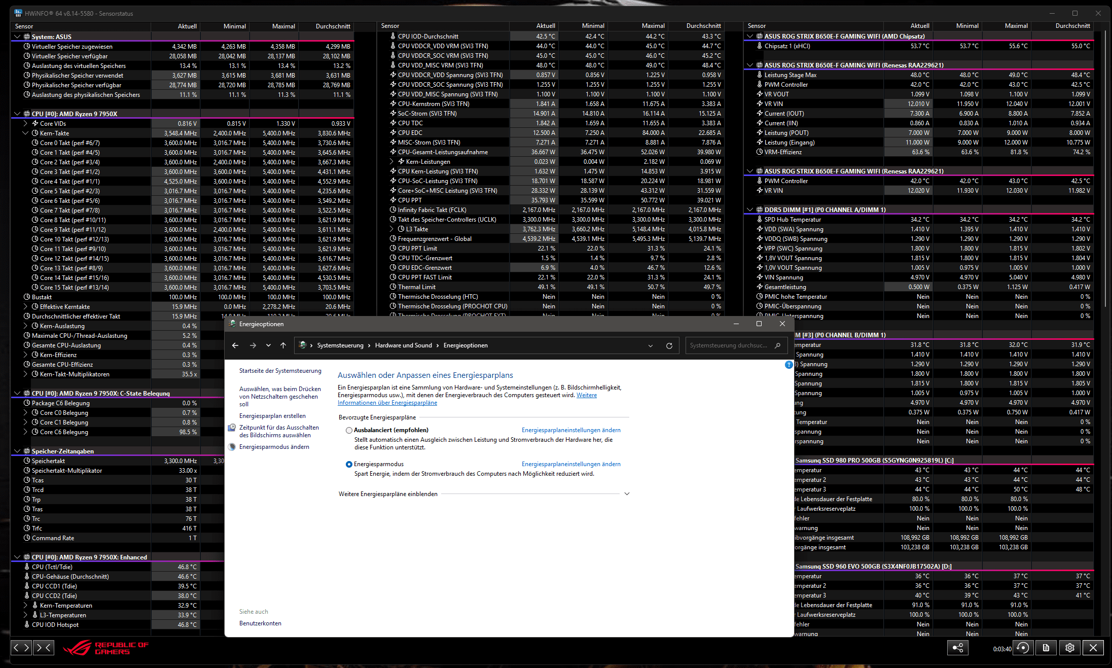Viewport: 1112px width, 668px height.
Task: Open the network share icon
Action: (x=957, y=648)
